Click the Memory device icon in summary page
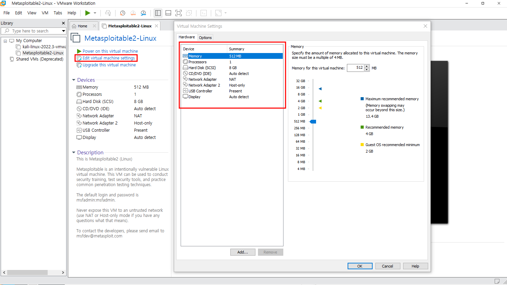Screen dimensions: 507x285 (x=79, y=87)
